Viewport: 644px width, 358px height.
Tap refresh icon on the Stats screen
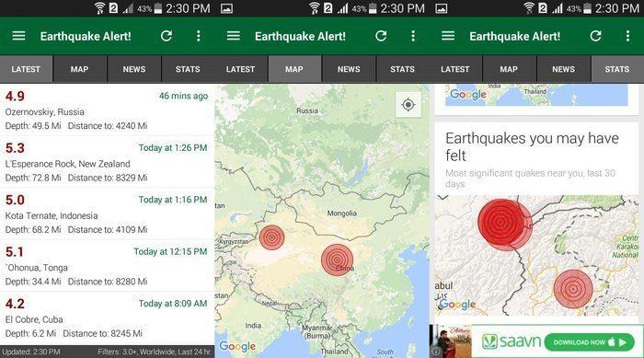pos(596,36)
